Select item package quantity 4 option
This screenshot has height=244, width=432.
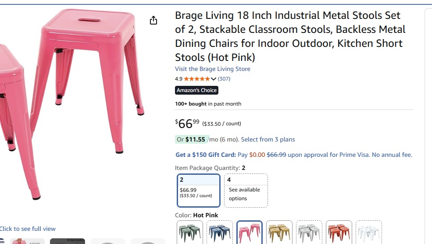(246, 190)
